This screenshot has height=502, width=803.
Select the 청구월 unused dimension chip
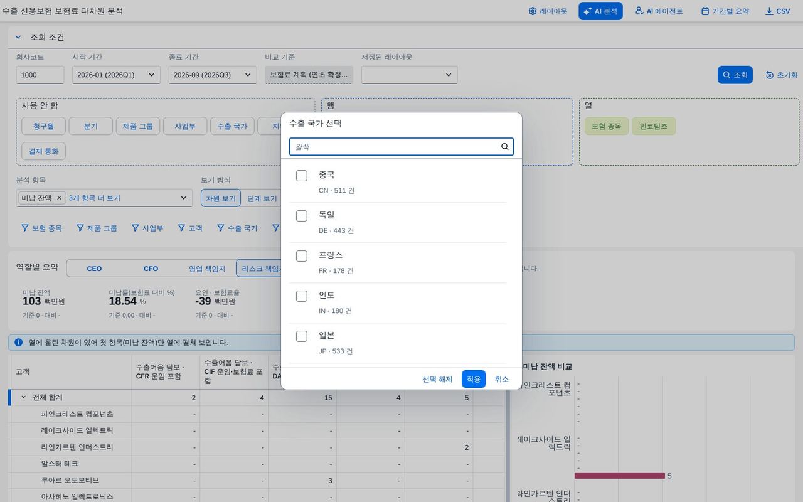coord(43,126)
